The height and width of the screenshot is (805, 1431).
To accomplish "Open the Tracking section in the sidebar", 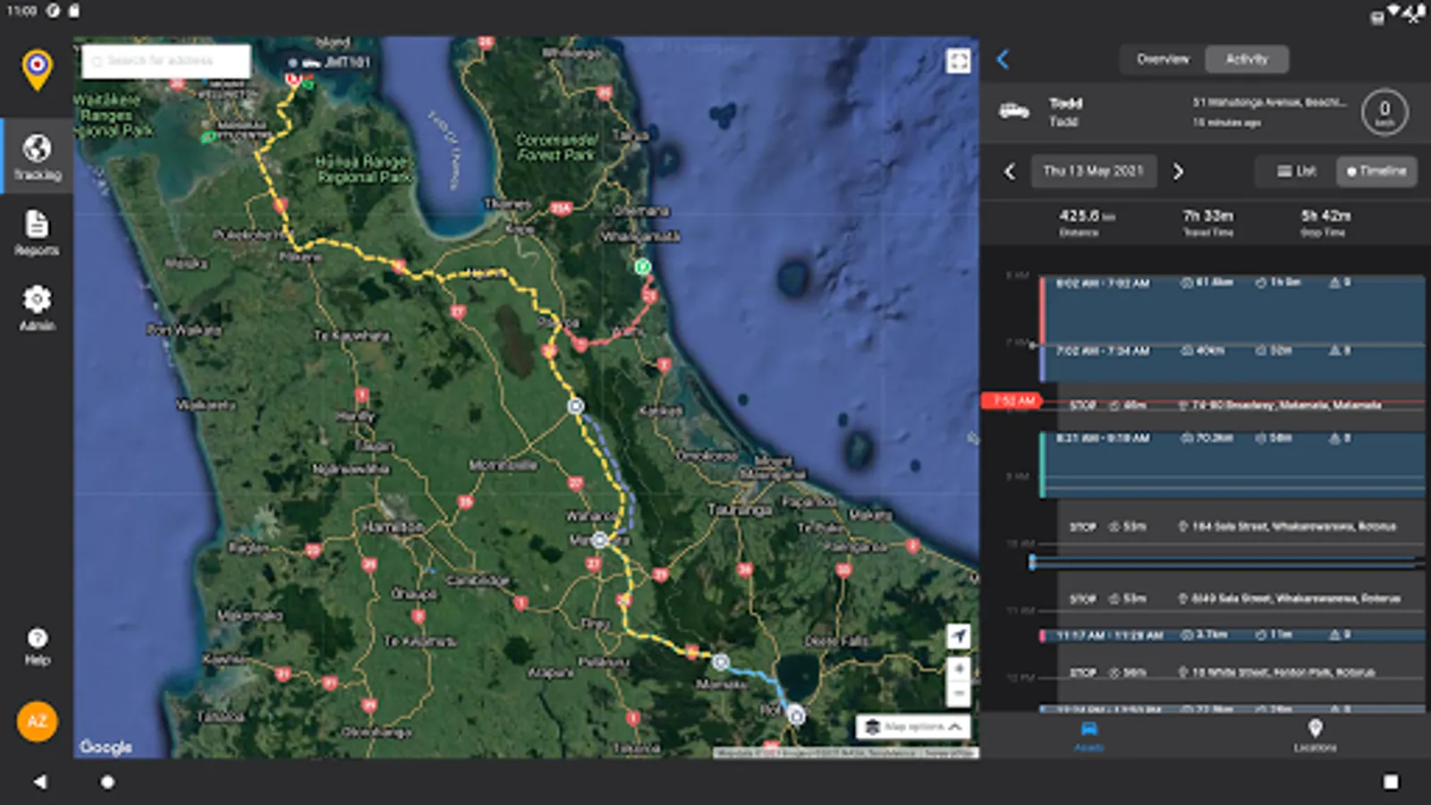I will (x=37, y=157).
